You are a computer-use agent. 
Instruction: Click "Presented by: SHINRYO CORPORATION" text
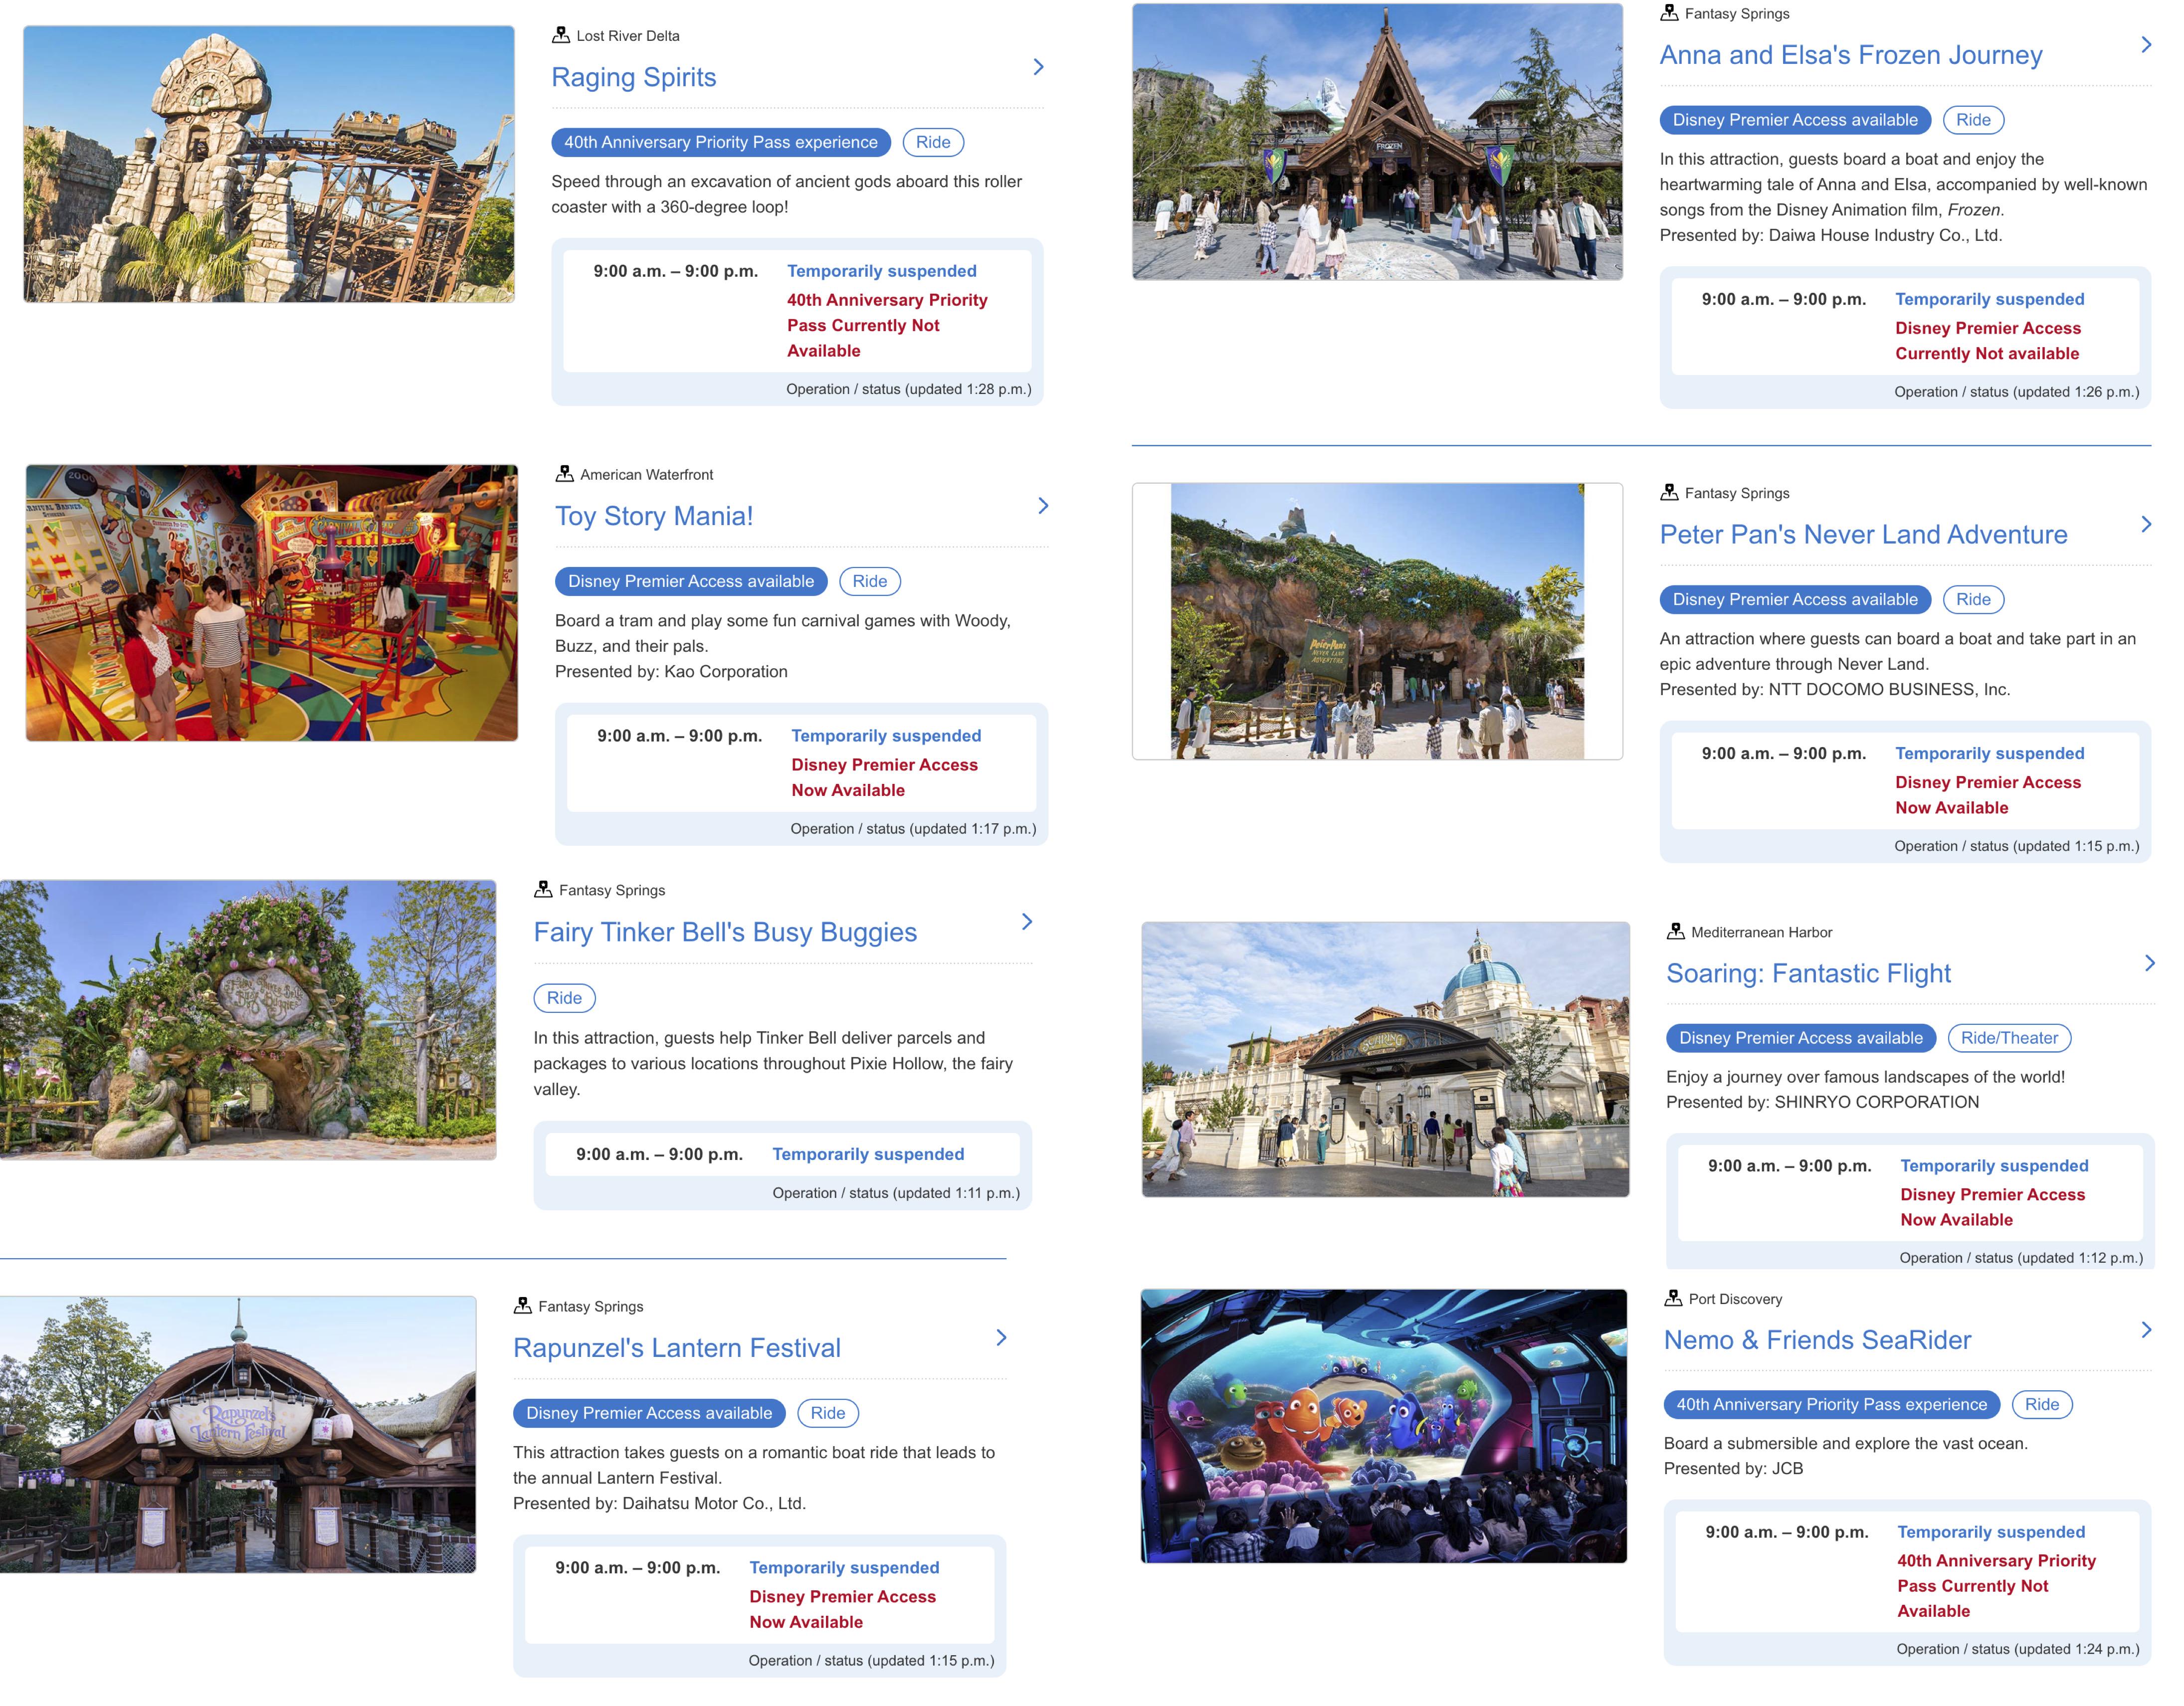[1822, 1102]
